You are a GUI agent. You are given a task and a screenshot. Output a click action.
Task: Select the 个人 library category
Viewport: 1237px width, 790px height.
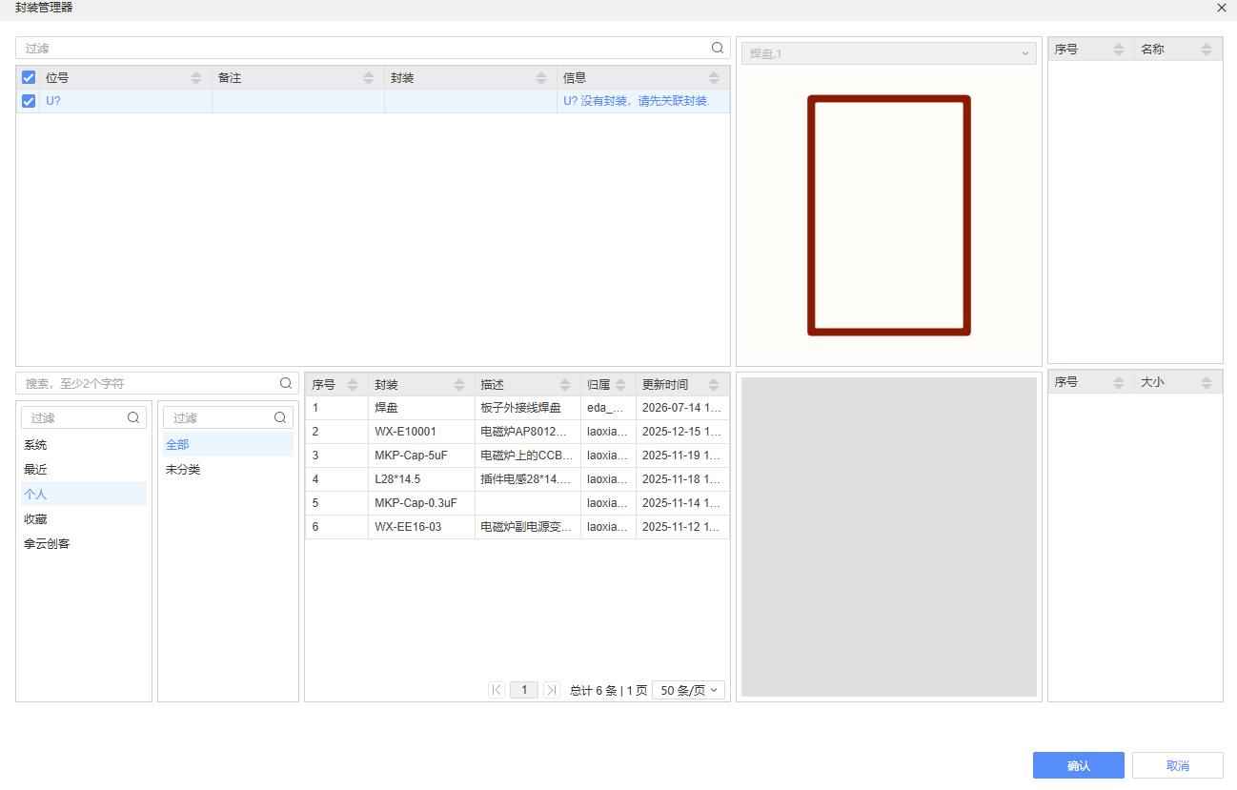click(84, 494)
